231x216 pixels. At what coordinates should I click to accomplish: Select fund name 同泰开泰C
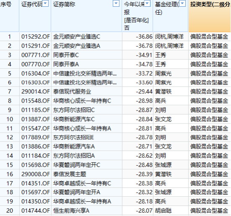pos(66,55)
